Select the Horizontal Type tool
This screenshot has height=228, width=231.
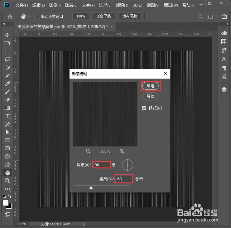coord(8,116)
